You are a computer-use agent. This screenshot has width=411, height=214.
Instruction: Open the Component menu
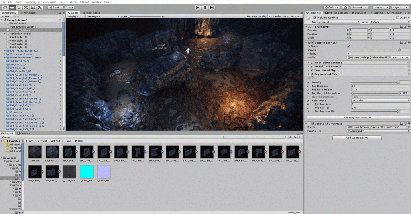pos(49,2)
